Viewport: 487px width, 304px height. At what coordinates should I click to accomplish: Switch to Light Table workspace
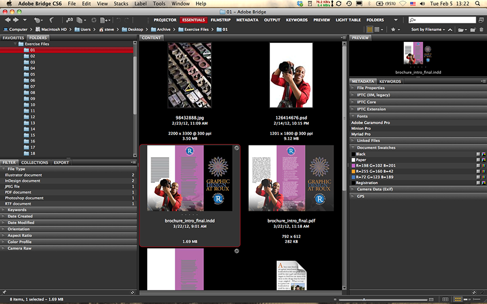coord(348,20)
